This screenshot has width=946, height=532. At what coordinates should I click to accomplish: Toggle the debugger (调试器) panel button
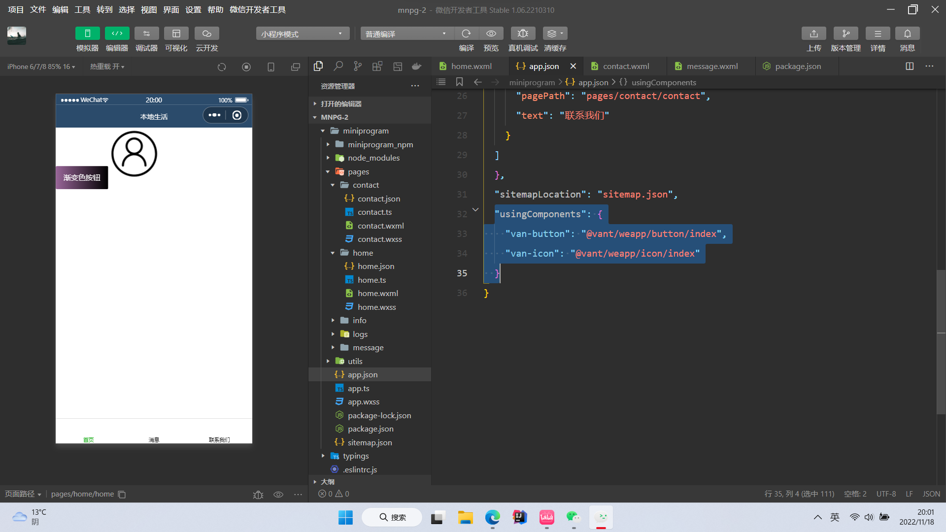pos(146,33)
